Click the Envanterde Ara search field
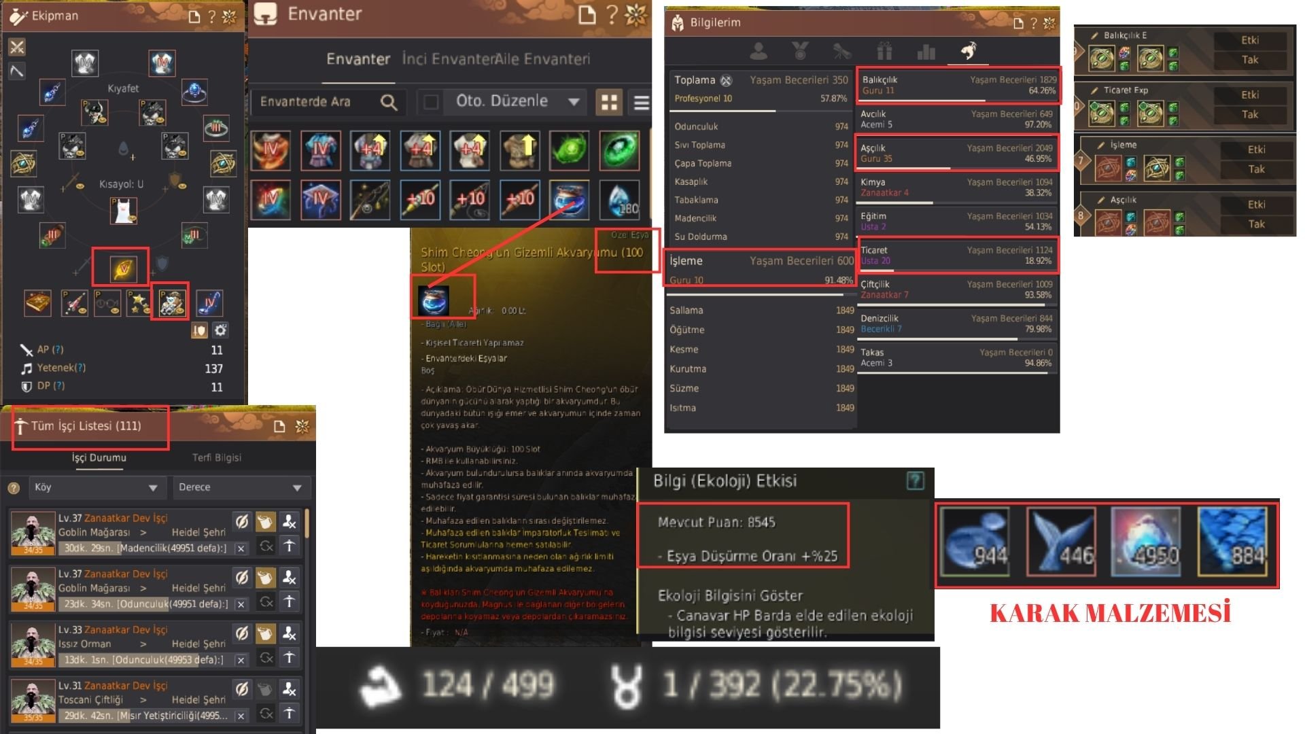The width and height of the screenshot is (1305, 734). click(x=316, y=102)
